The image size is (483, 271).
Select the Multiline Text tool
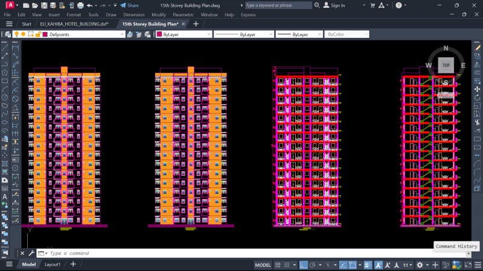tap(5, 197)
